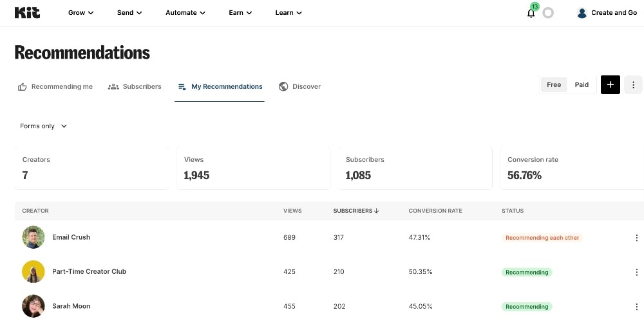The width and height of the screenshot is (644, 328).
Task: Click the 50.35% conversion rate value
Action: point(421,272)
